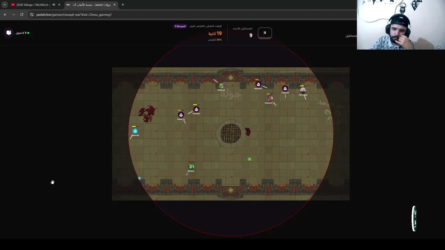Click the Aeolracity13 ghost avatar
Viewport: 445px width, 250px height.
click(x=258, y=84)
